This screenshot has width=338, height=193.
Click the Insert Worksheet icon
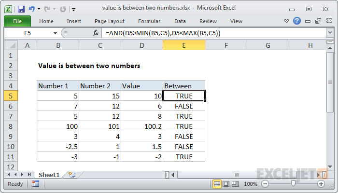pos(72,175)
